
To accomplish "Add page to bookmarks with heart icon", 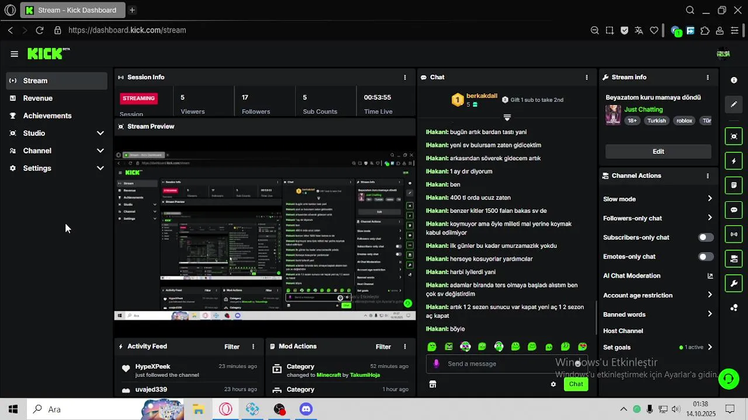I will tap(654, 30).
